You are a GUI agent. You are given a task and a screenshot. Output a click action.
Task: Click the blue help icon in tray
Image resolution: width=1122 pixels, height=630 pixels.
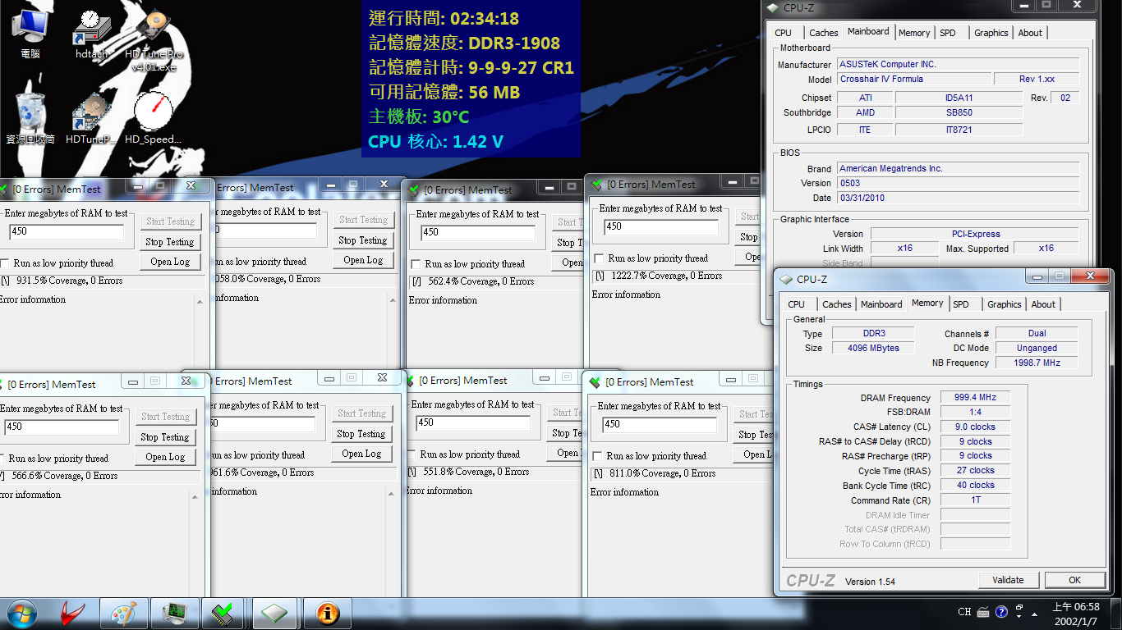pyautogui.click(x=1001, y=612)
